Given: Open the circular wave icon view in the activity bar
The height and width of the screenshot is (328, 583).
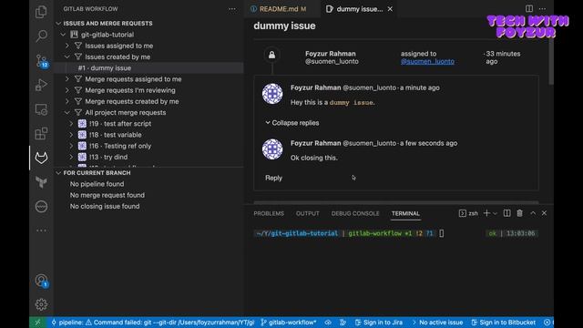Looking at the screenshot, I should tap(41, 206).
